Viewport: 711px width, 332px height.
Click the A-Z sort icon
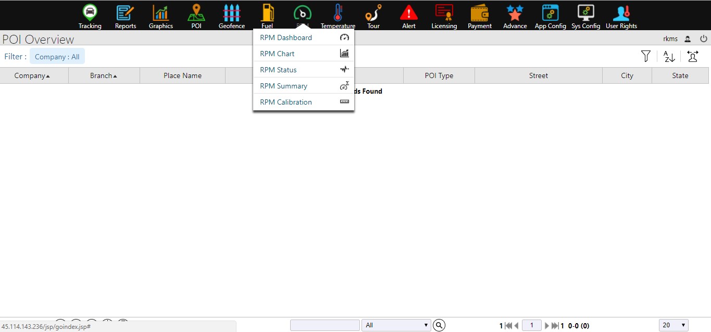669,56
